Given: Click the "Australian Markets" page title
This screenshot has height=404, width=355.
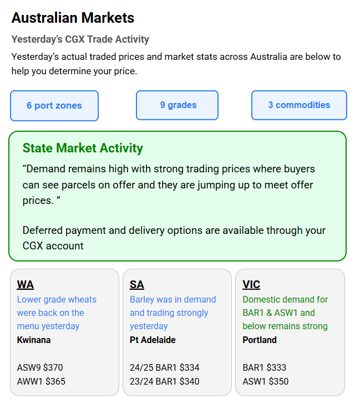Looking at the screenshot, I should (x=73, y=18).
